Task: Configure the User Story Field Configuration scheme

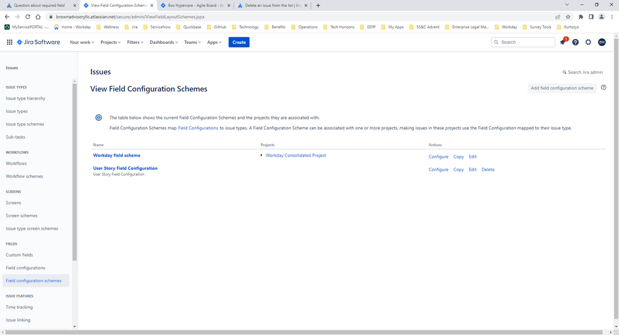Action: click(x=439, y=170)
